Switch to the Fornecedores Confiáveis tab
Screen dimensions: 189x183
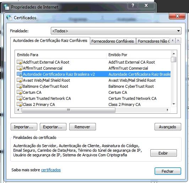pos(113,41)
